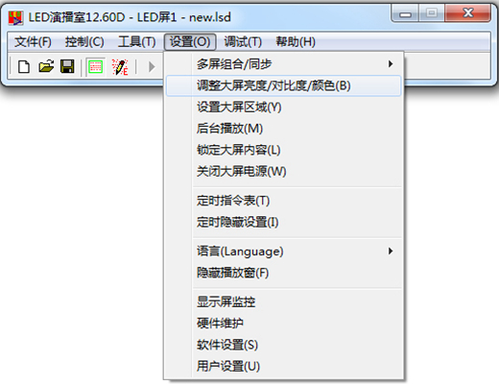Click the New file toolbar icon
The height and width of the screenshot is (384, 499).
24,67
